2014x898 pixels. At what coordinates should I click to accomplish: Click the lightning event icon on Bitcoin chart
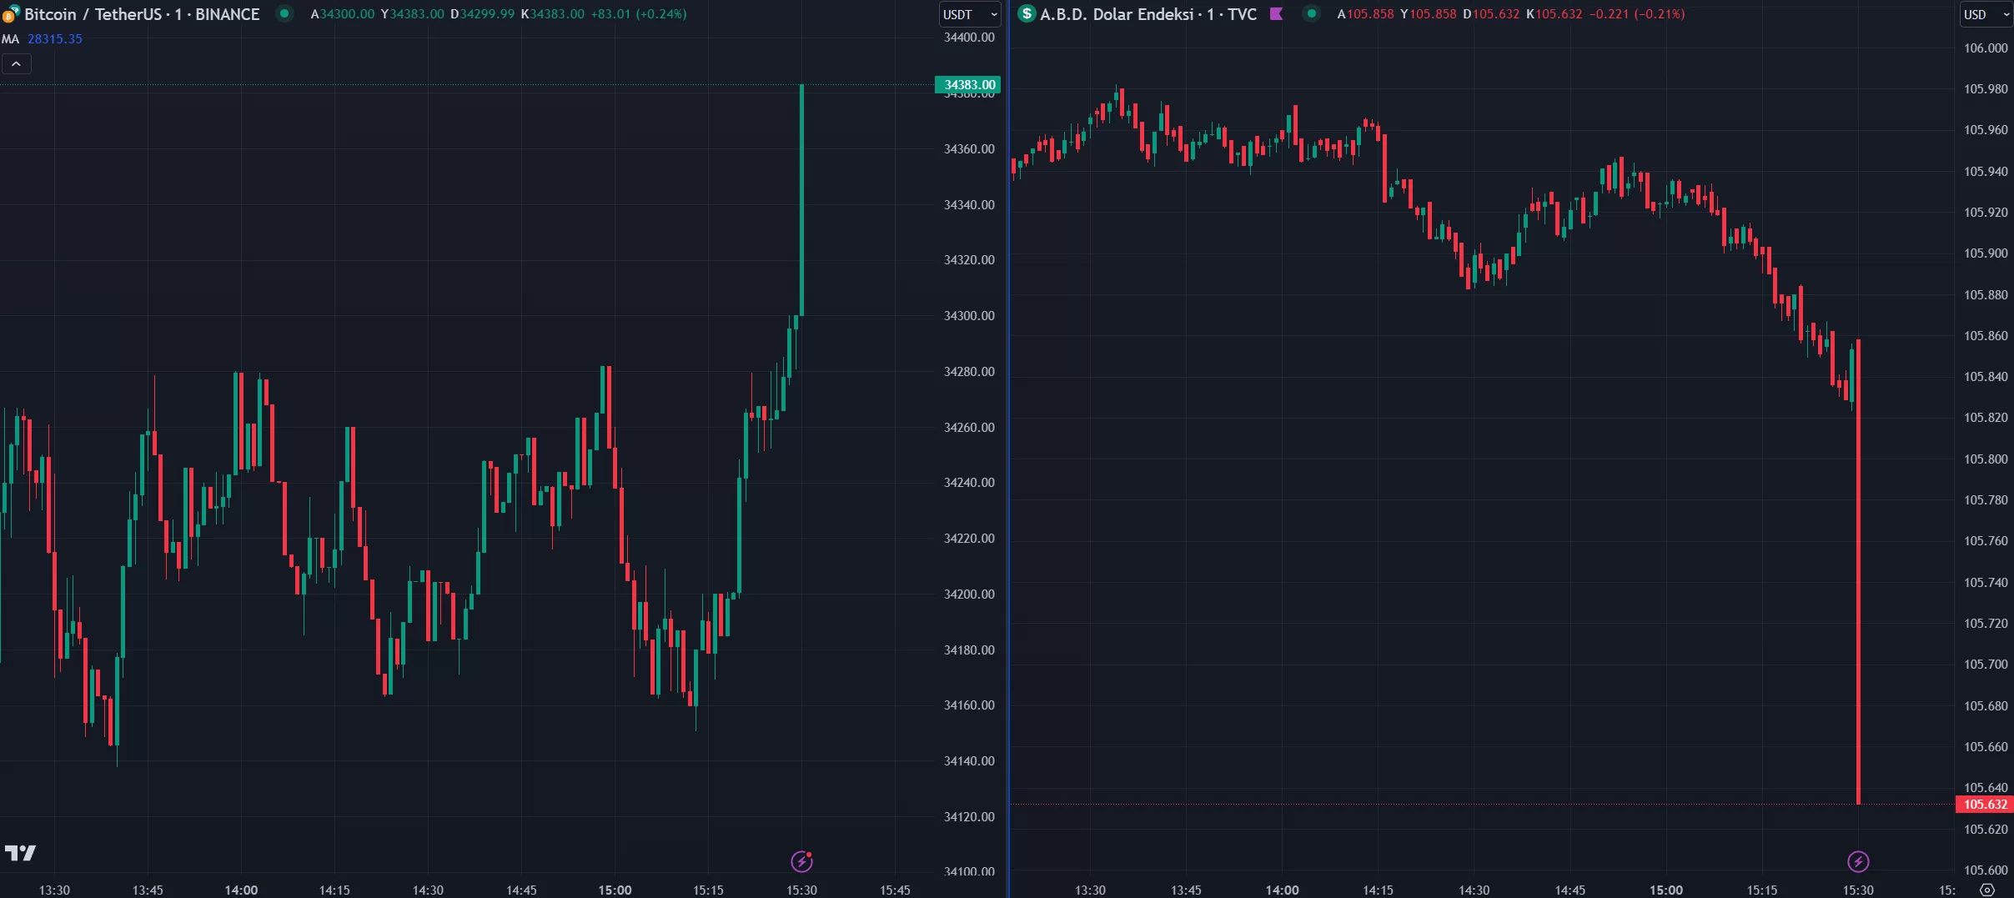(801, 860)
